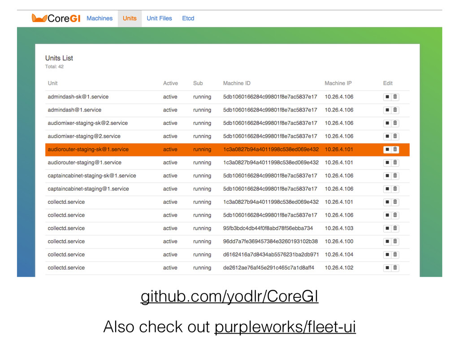Image resolution: width=459 pixels, height=344 pixels.
Task: Stop audiorouter-staging@1.service with the square icon
Action: click(387, 163)
